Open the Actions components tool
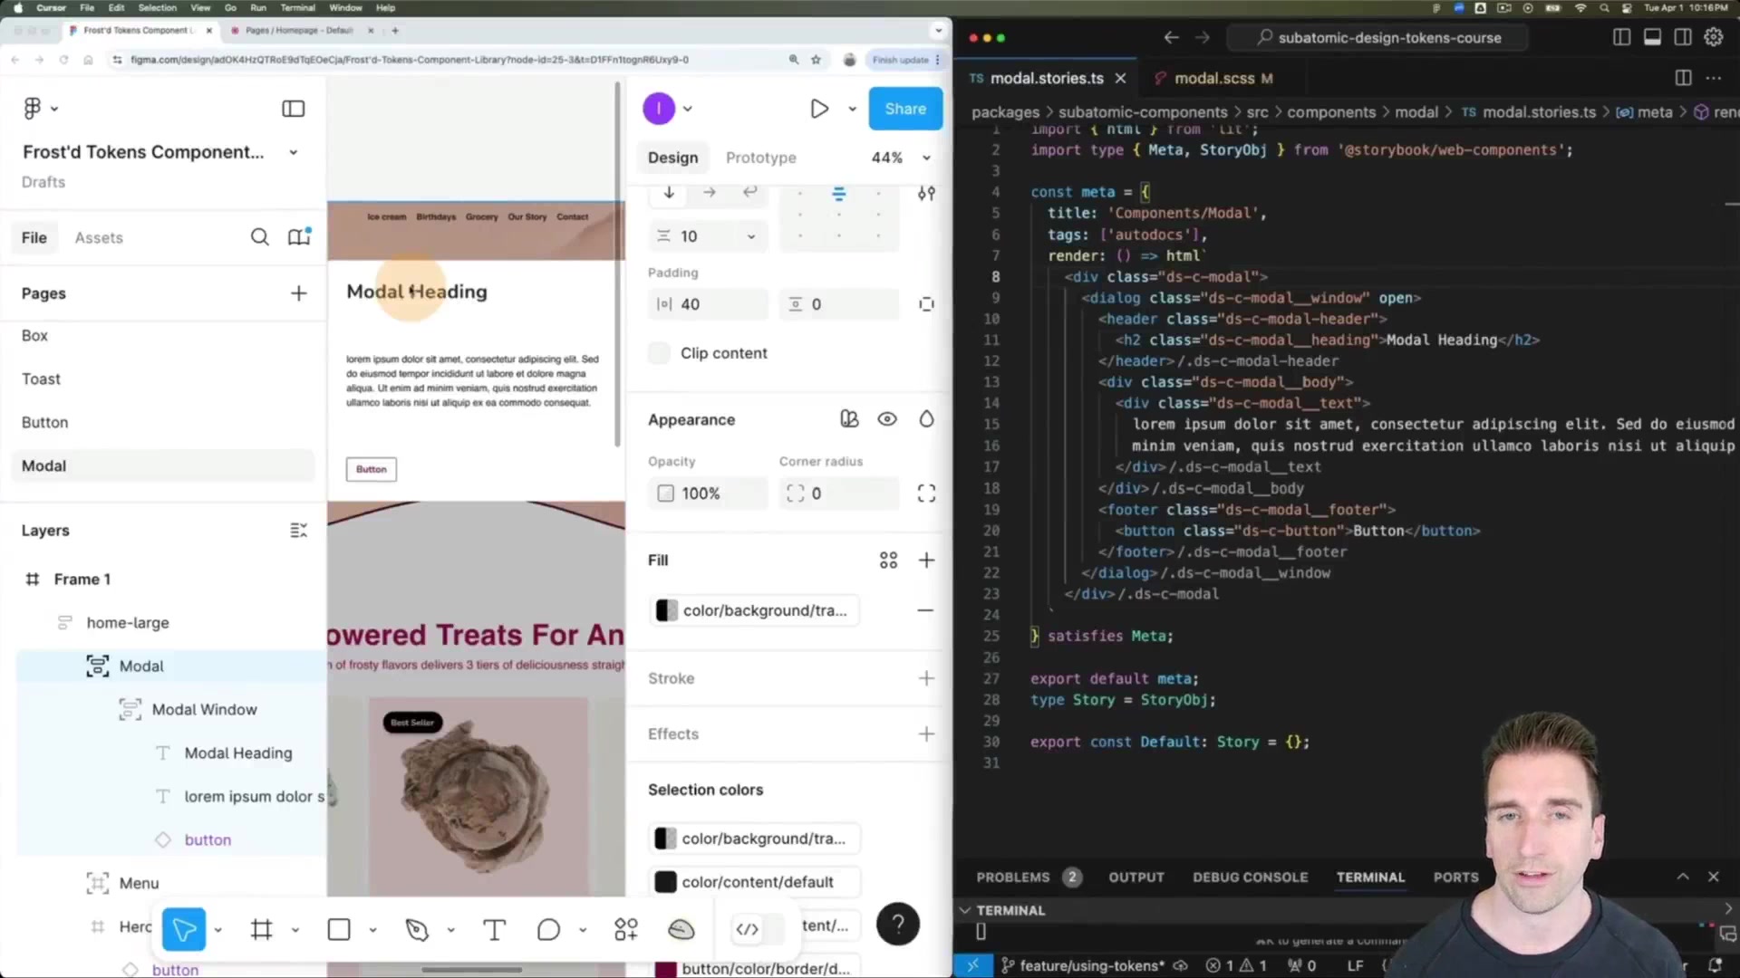 click(626, 930)
